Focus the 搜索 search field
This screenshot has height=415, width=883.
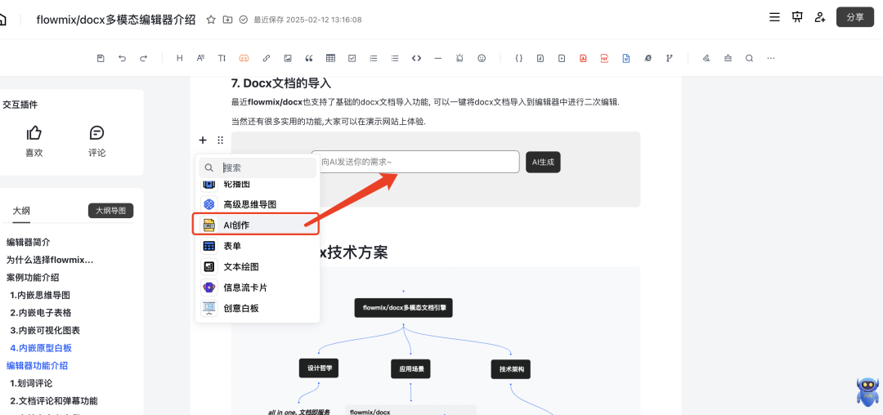(258, 167)
